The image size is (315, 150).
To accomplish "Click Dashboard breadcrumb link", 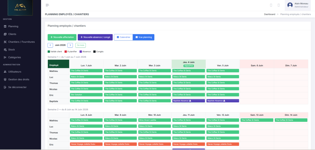I will pyautogui.click(x=270, y=14).
